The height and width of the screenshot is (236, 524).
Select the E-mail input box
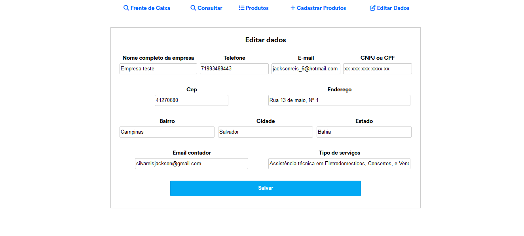[x=306, y=69]
